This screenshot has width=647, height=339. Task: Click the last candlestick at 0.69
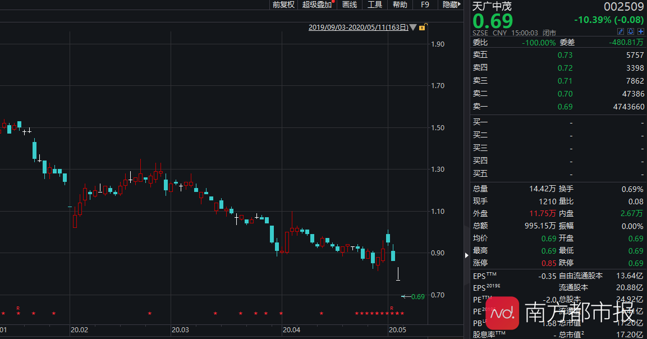click(398, 274)
